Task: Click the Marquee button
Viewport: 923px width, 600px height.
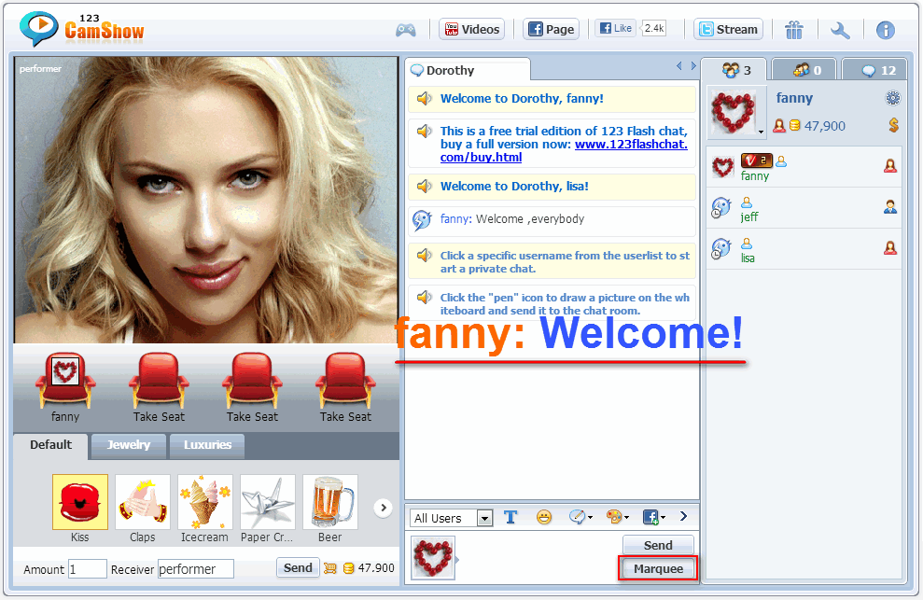Action: coord(659,568)
